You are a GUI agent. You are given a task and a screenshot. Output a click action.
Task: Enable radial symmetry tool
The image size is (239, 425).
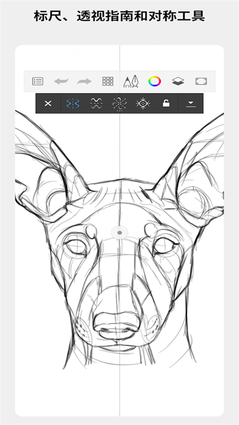pyautogui.click(x=119, y=104)
